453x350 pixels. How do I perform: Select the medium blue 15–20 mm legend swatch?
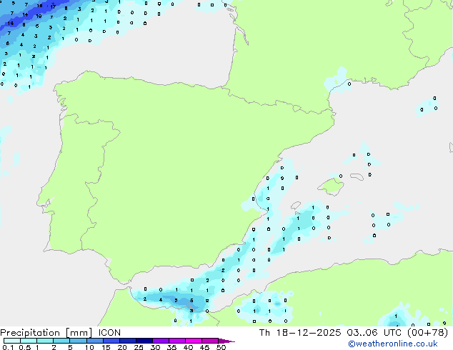[111, 341]
